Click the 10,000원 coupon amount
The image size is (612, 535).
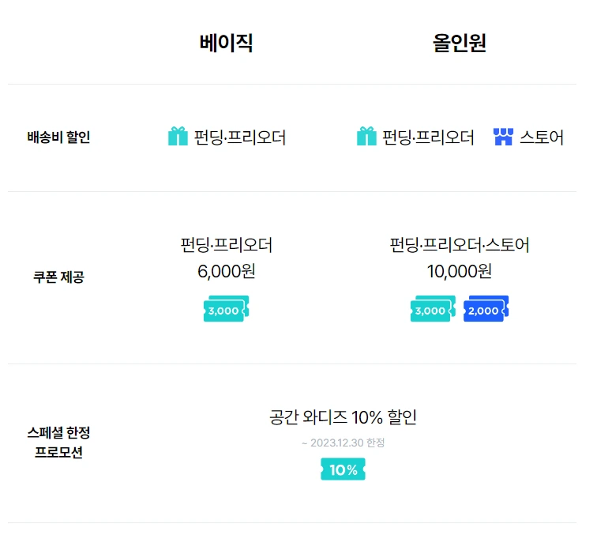click(x=459, y=272)
